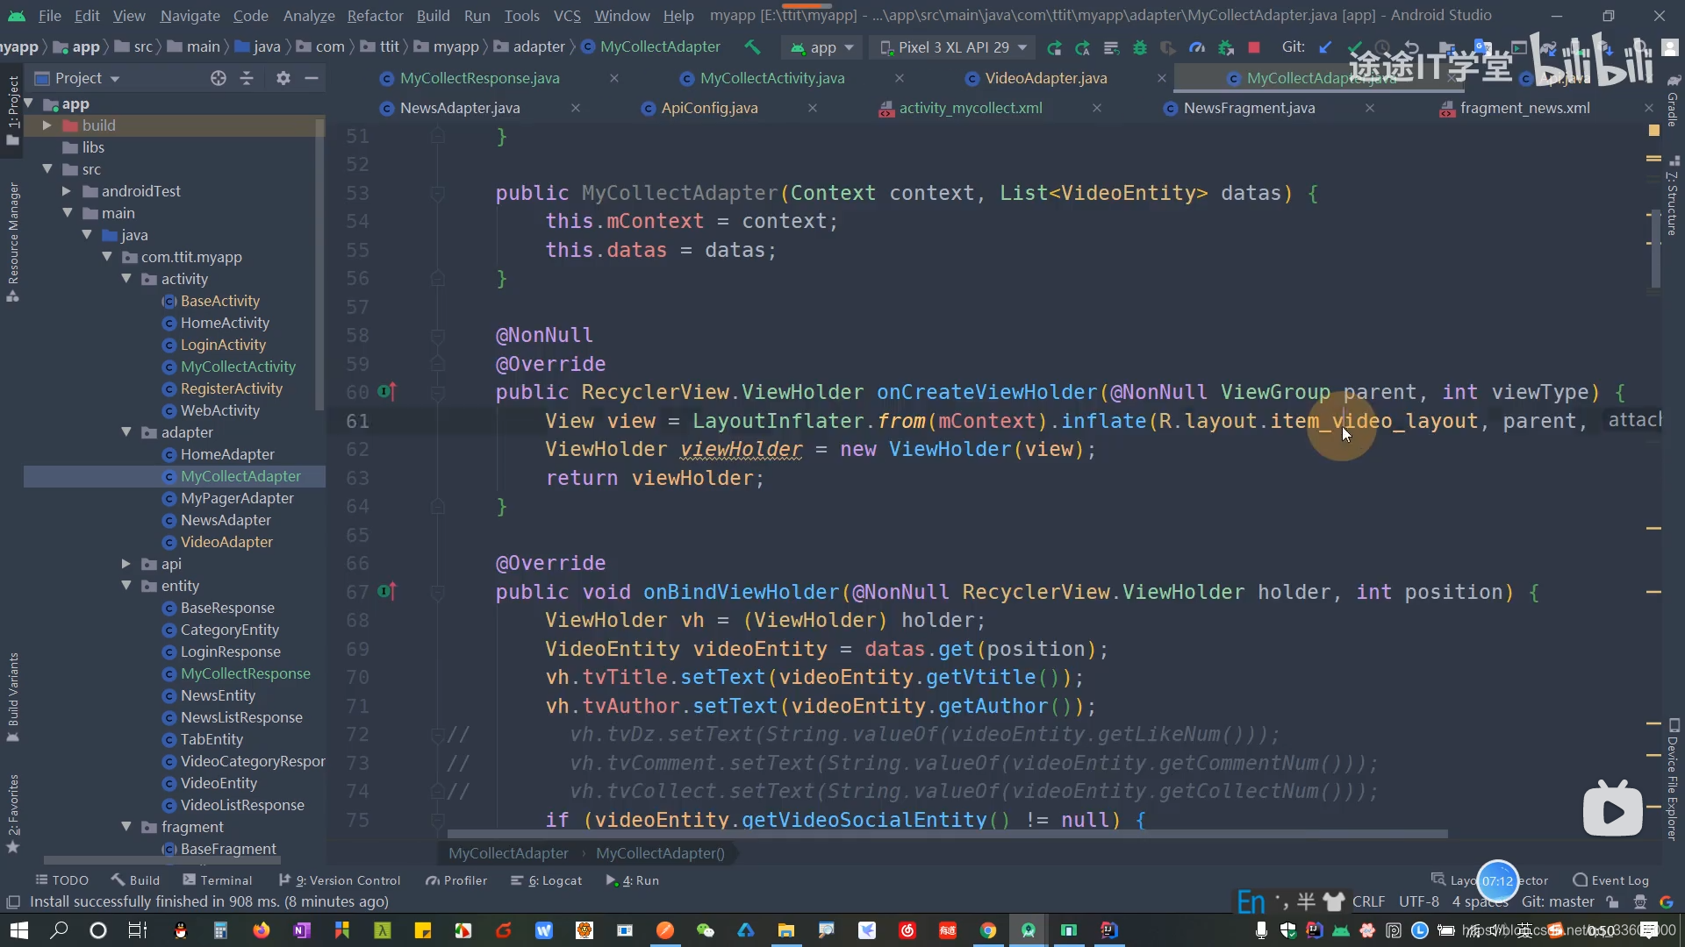The image size is (1685, 947).
Task: Switch to activity_mycollect.xml tab
Action: pyautogui.click(x=971, y=108)
